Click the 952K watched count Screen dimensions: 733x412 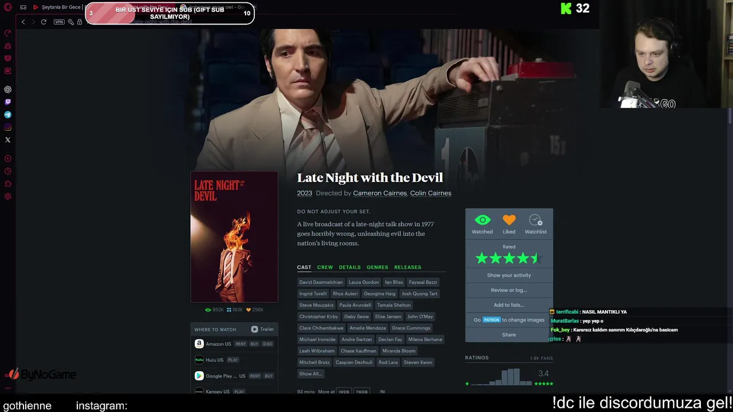point(215,310)
